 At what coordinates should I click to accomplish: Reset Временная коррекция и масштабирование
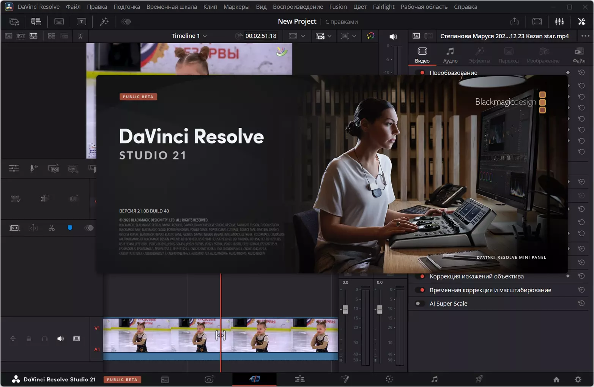tap(581, 290)
